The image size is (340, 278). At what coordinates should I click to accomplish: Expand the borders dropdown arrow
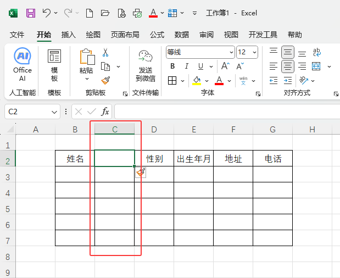coord(182,81)
